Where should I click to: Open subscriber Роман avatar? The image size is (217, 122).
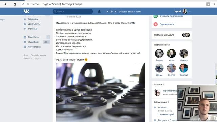pos(159,54)
